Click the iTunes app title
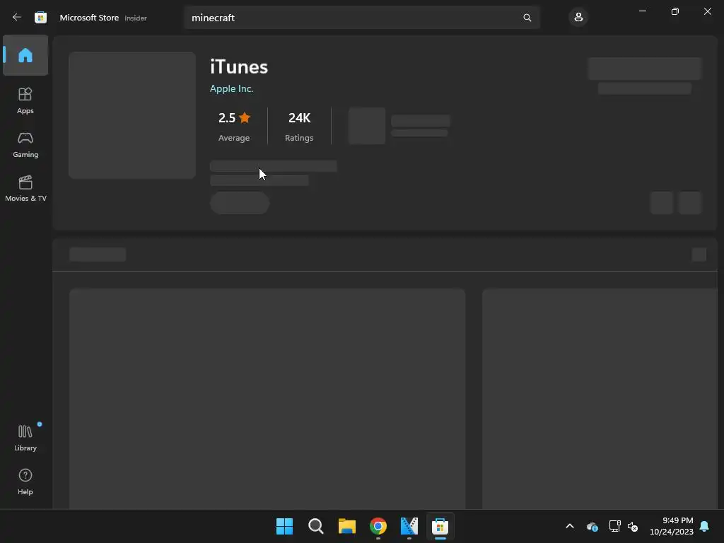 239,67
